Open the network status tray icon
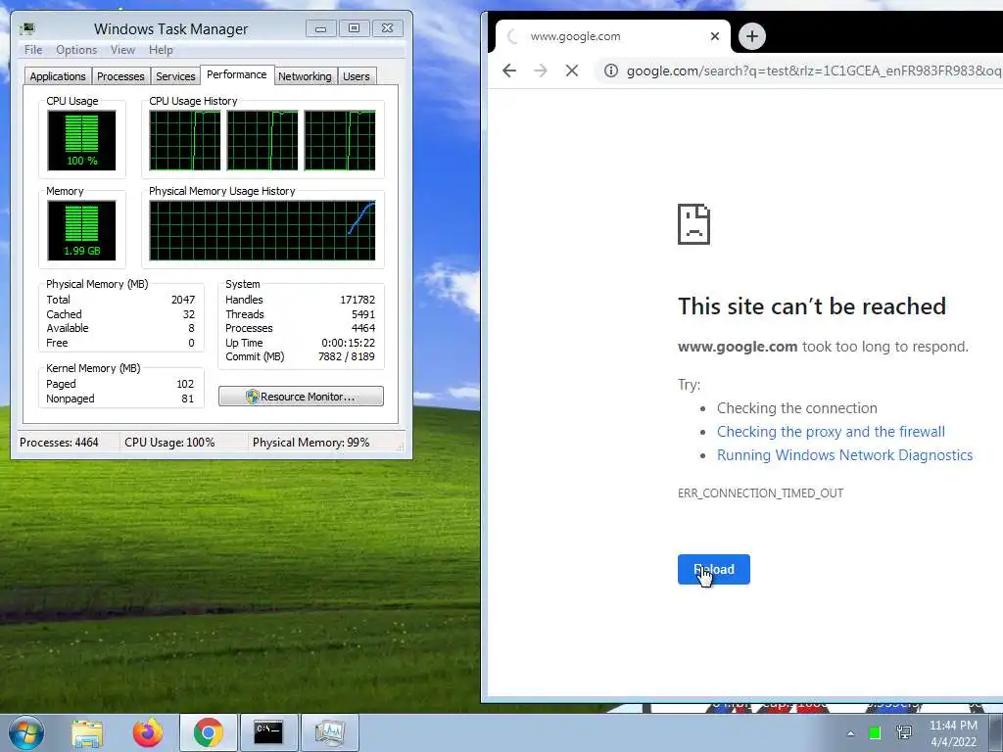The height and width of the screenshot is (752, 1003). point(904,732)
